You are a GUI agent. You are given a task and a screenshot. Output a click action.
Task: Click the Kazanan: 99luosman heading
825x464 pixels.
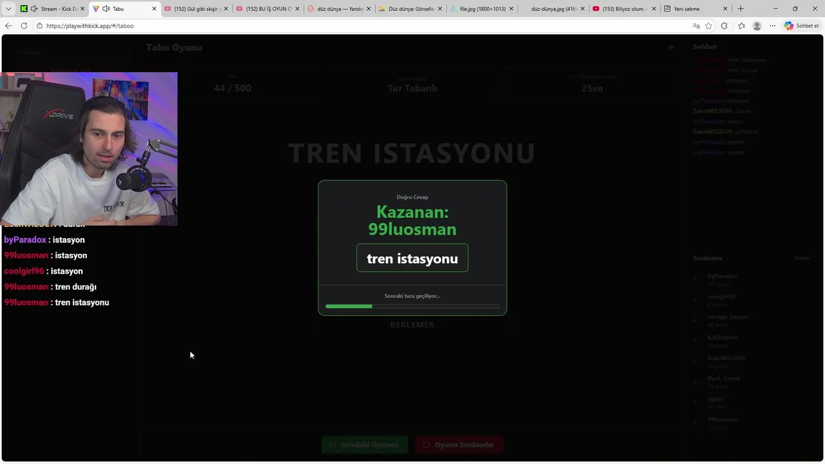click(x=412, y=220)
